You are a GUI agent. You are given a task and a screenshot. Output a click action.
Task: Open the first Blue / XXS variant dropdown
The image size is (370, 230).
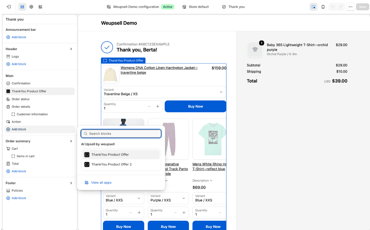(x=123, y=198)
